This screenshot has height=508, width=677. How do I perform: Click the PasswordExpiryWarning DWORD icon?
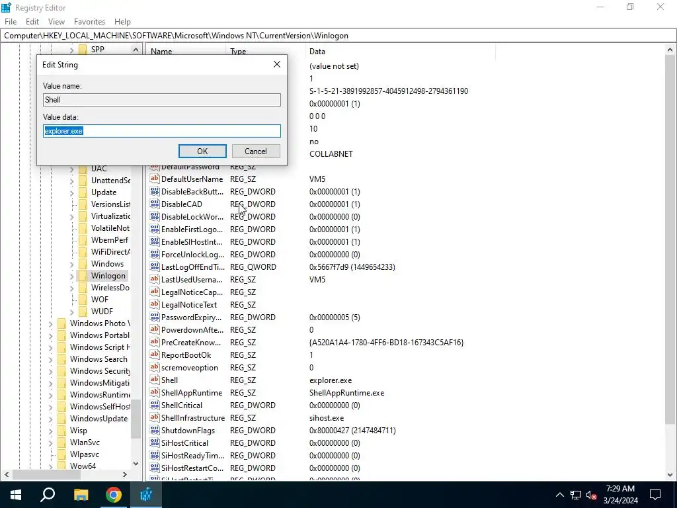point(155,317)
